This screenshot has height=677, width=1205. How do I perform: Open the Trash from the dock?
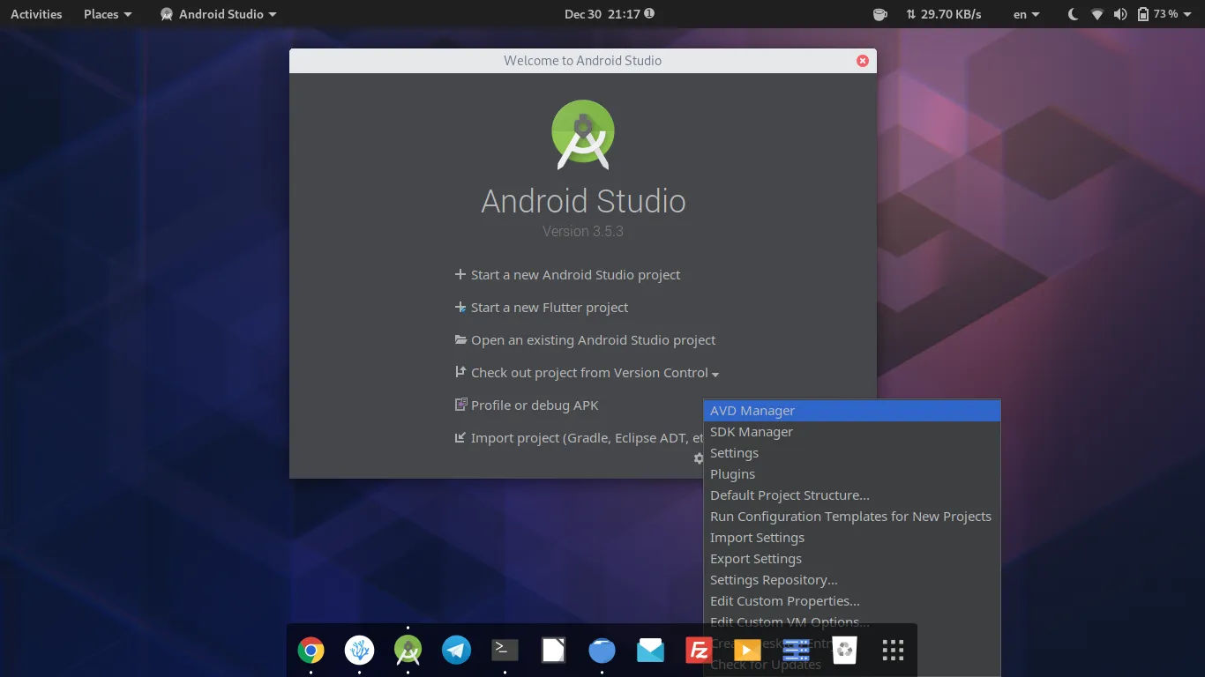pos(844,651)
